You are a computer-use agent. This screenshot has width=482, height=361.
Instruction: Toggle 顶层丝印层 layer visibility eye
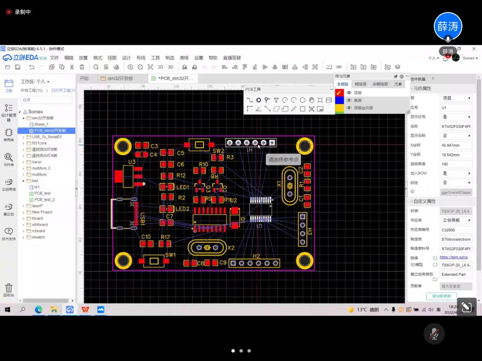point(349,108)
